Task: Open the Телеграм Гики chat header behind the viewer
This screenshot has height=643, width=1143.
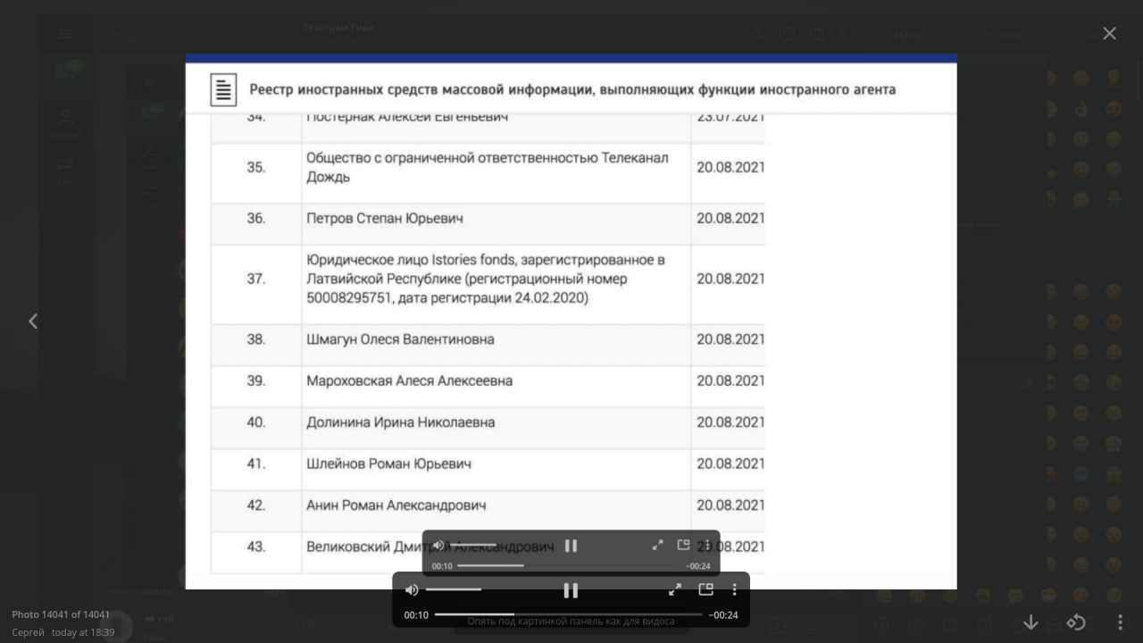Action: (338, 28)
